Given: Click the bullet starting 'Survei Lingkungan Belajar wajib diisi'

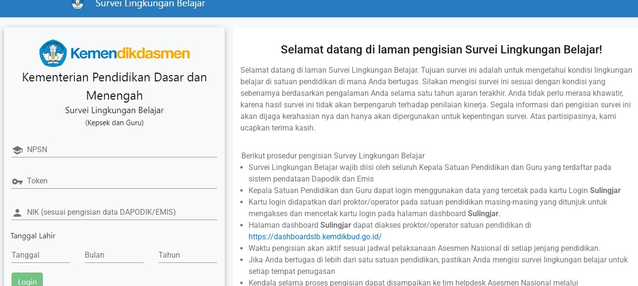Looking at the screenshot, I should pos(430,173).
